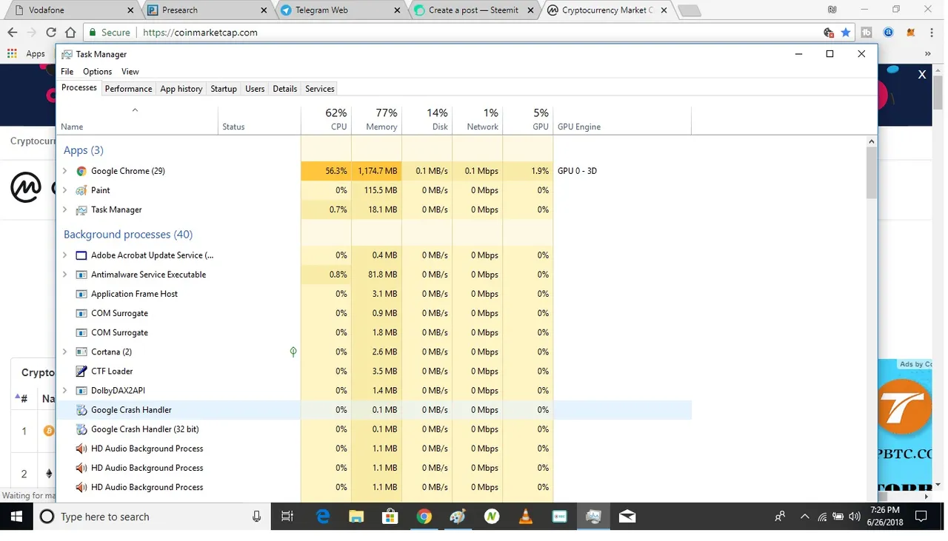The image size is (948, 541).
Task: Click the Apps (3) group heading
Action: coord(84,150)
